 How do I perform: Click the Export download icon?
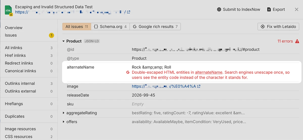point(269,10)
